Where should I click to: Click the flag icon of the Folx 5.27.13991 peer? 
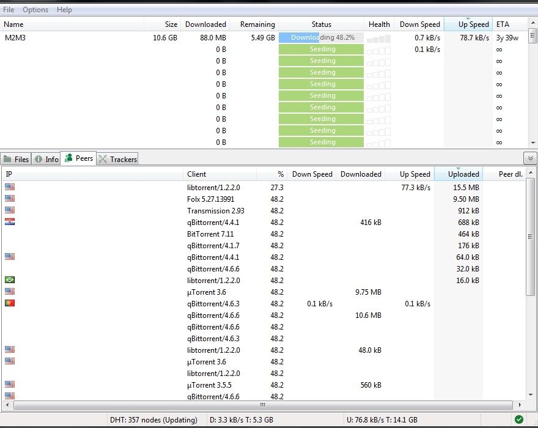point(10,199)
